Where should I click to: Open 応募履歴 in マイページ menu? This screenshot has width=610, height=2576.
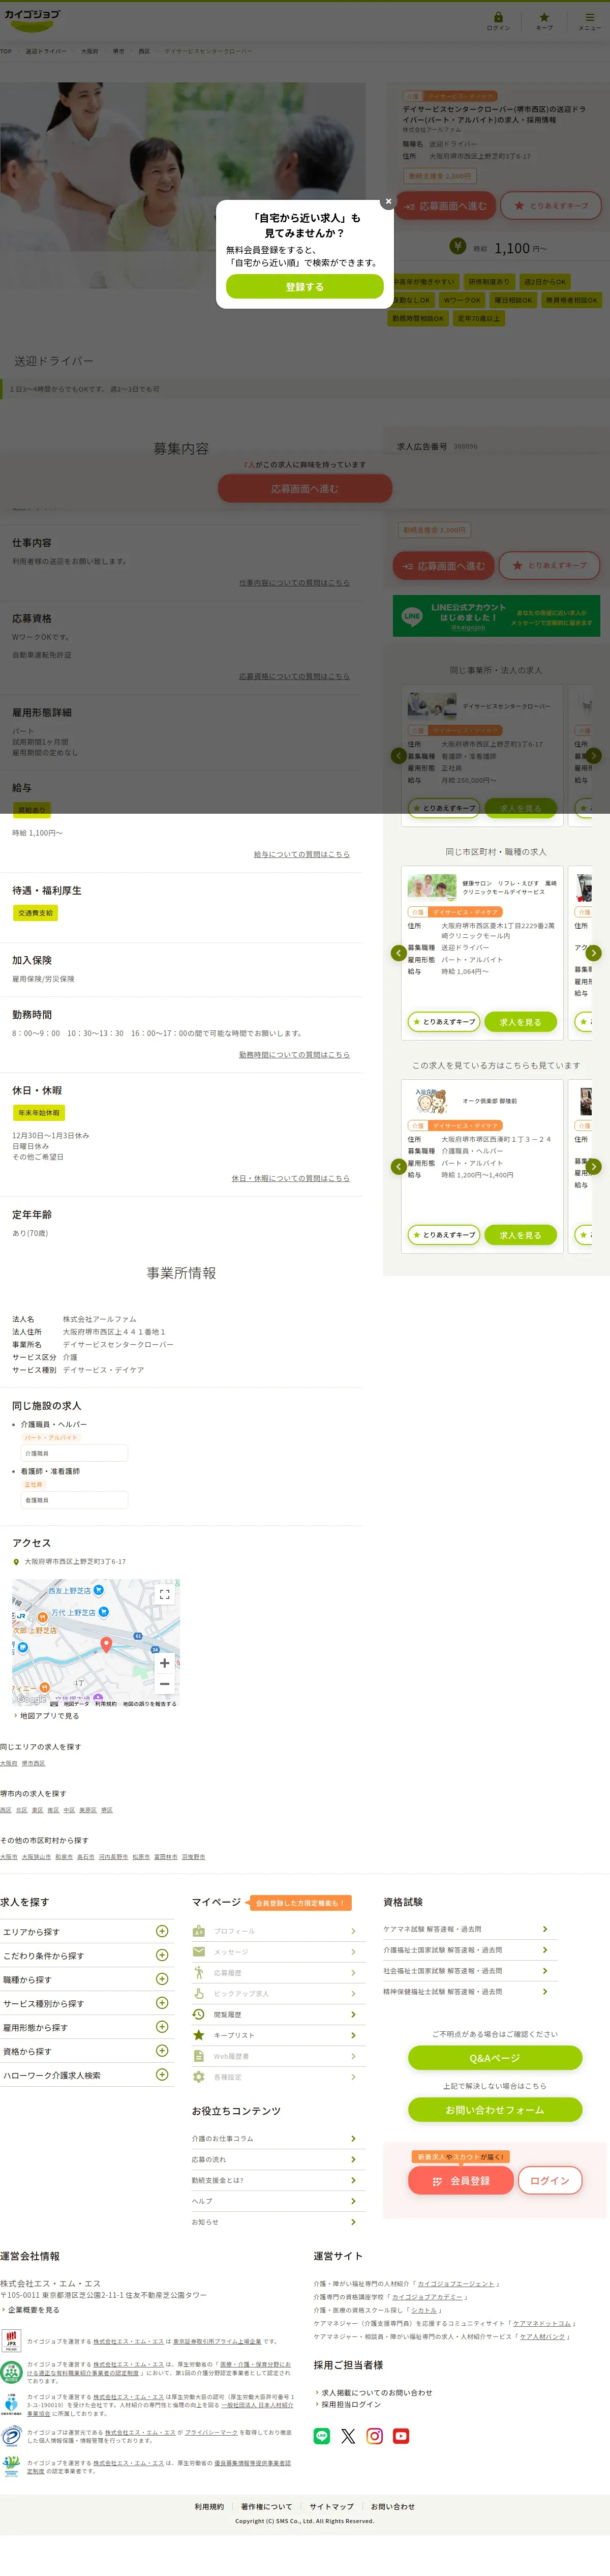pyautogui.click(x=278, y=1972)
